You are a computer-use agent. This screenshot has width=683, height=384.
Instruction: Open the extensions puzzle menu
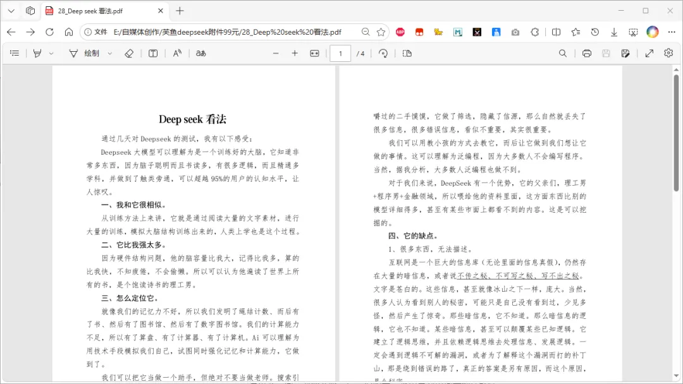click(534, 32)
